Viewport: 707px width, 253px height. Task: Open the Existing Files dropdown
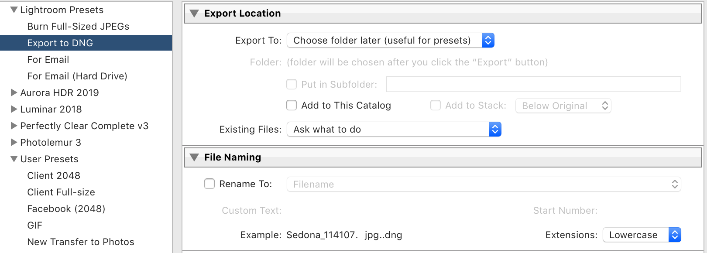click(394, 129)
